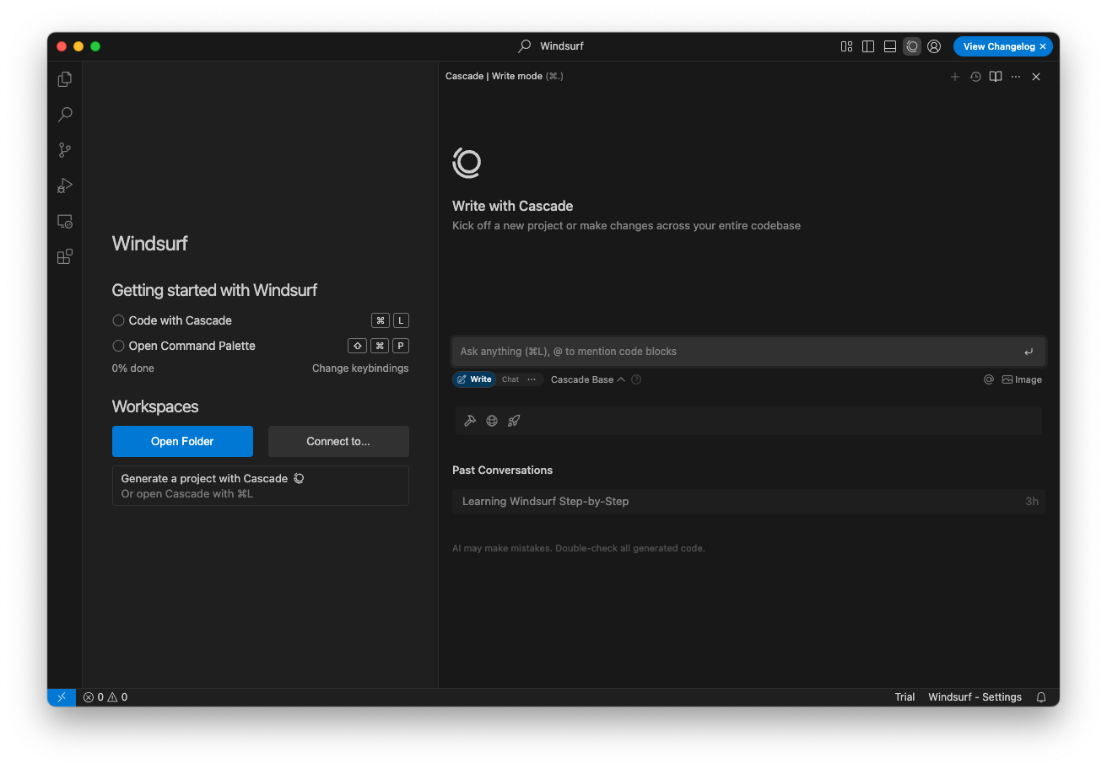Click the Customize Layout icon in title bar
Image resolution: width=1107 pixels, height=769 pixels.
pyautogui.click(x=846, y=46)
